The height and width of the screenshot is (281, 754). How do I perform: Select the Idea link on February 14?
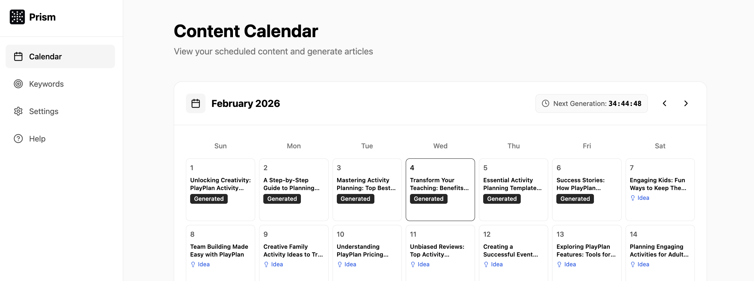[643, 264]
